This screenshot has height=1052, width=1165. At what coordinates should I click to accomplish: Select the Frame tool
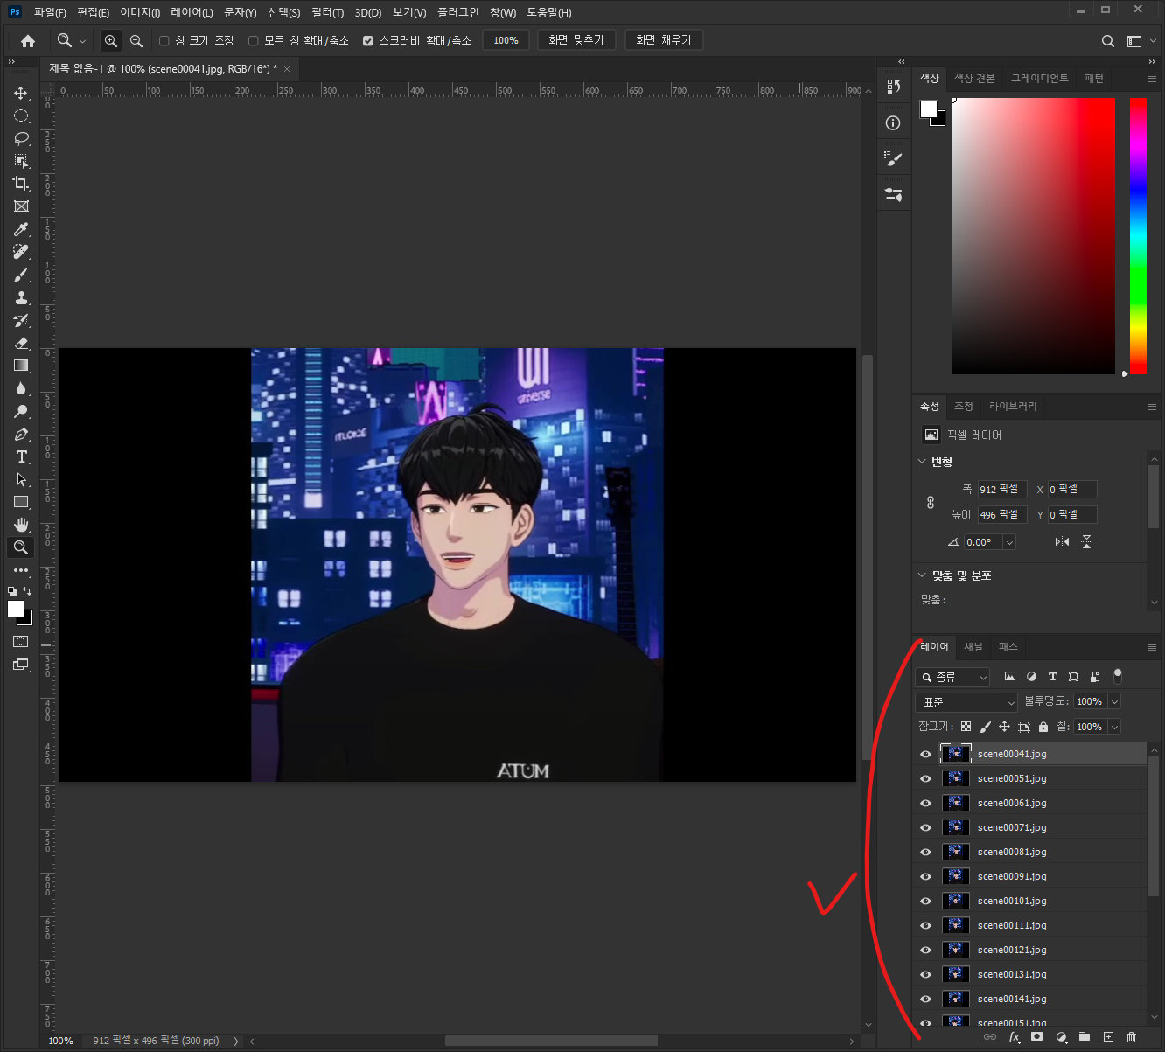21,206
